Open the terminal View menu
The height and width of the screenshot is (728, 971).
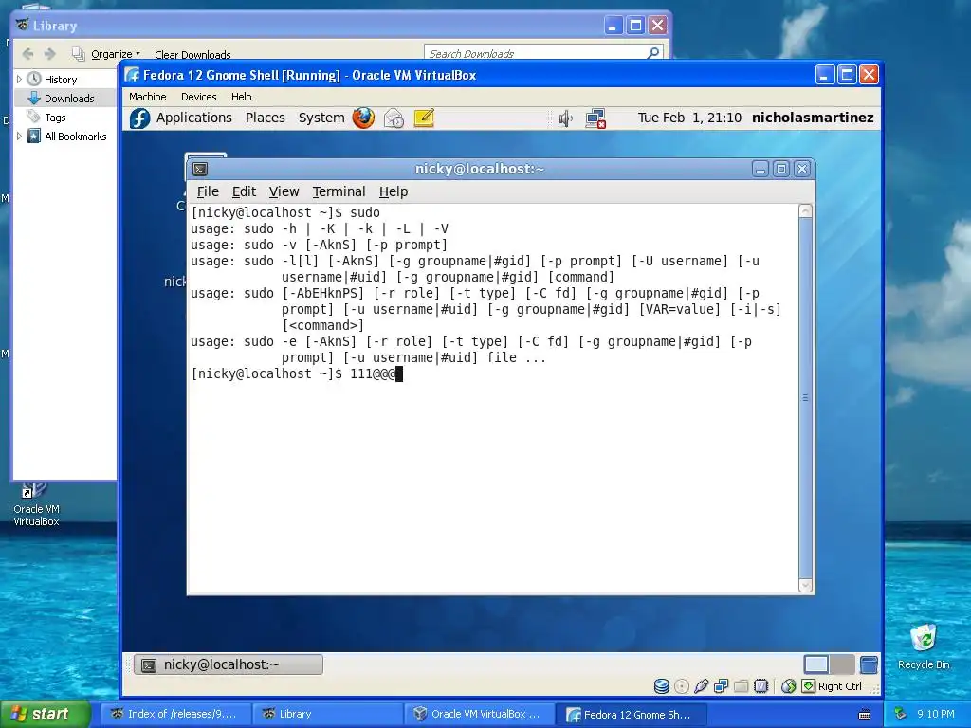click(x=284, y=191)
